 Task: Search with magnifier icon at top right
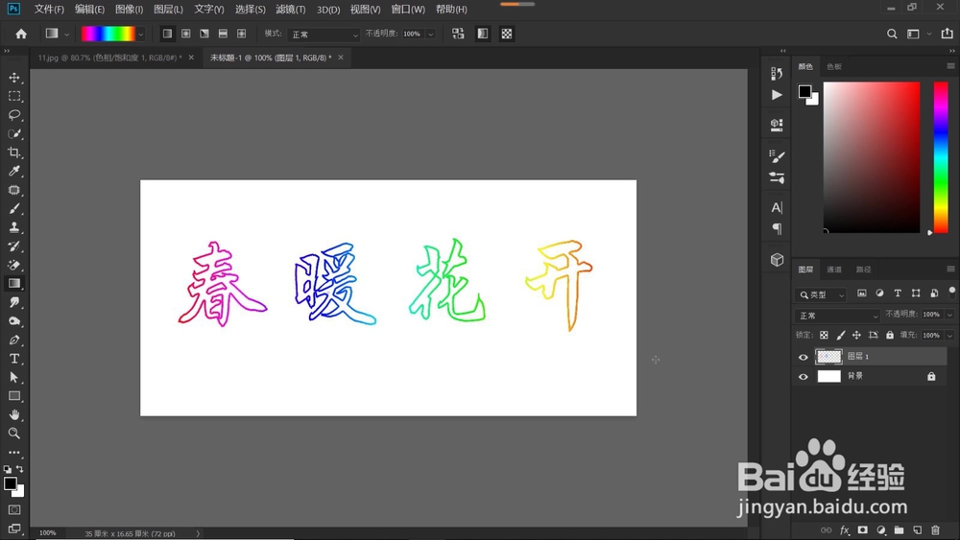(x=892, y=35)
